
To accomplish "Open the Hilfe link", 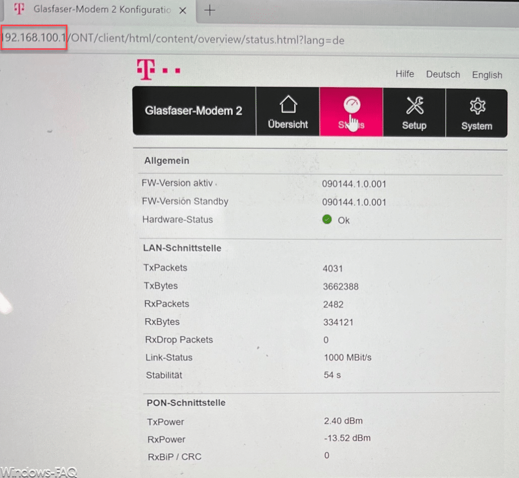I will click(404, 74).
